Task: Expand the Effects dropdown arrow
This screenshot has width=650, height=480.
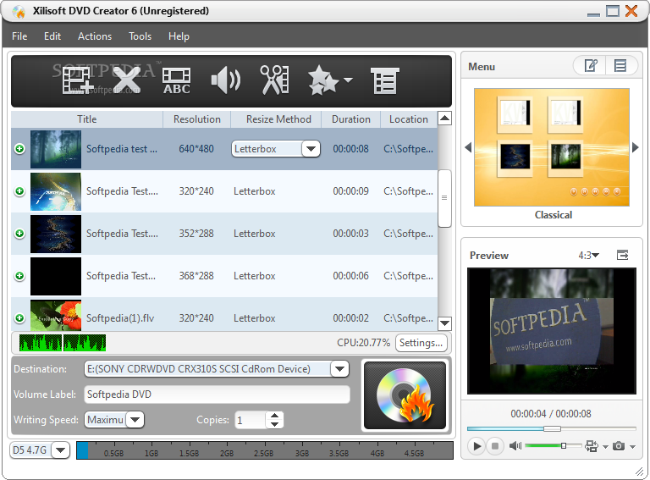Action: (348, 80)
